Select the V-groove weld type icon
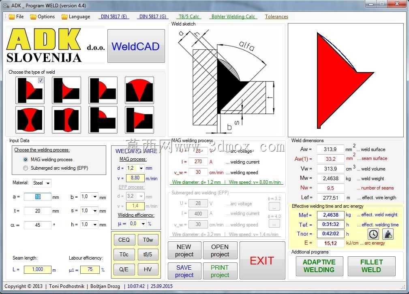Screen dimensions: 409x294 tap(139, 90)
